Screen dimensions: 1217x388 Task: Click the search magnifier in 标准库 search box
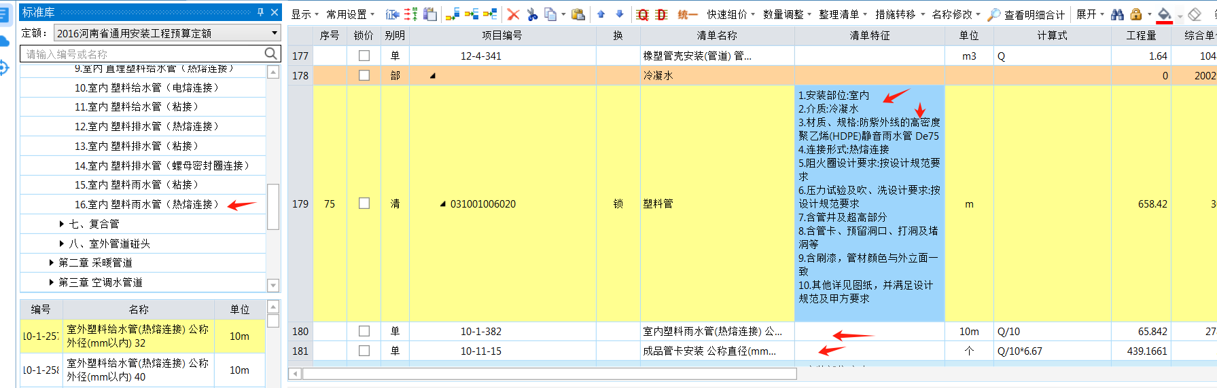click(x=271, y=53)
